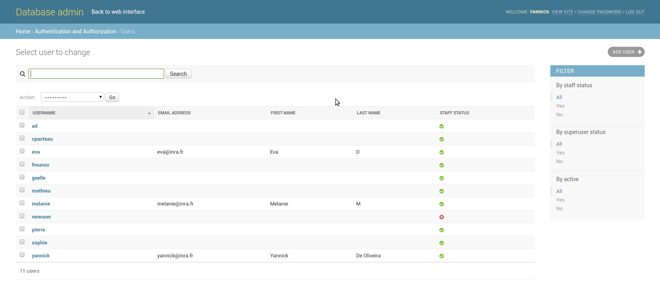This screenshot has height=290, width=660.
Task: Open user cpacteau
Action: coord(42,139)
